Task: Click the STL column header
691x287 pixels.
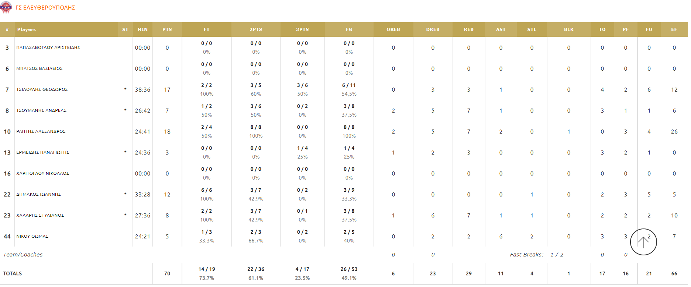Action: pos(532,29)
